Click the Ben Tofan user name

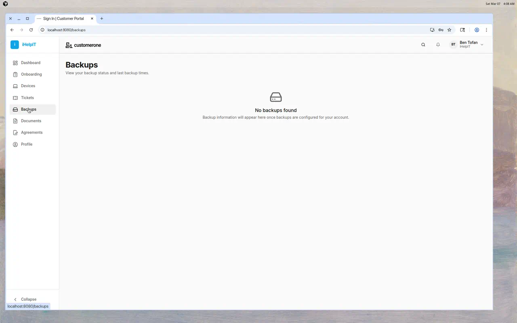[469, 42]
